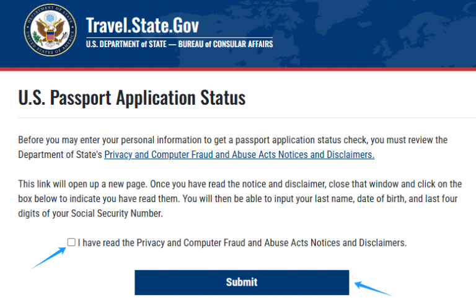Click the white underline beneath Travel.State.Gov
Image resolution: width=476 pixels, height=308 pixels.
tap(179, 38)
